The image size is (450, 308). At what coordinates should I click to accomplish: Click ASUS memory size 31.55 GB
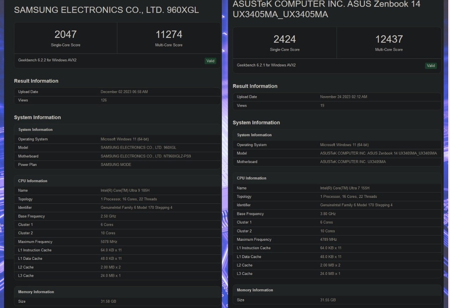point(328,300)
